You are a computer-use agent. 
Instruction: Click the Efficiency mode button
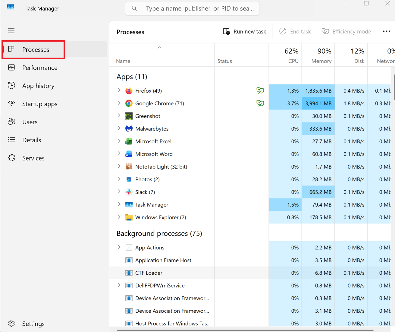click(x=346, y=32)
